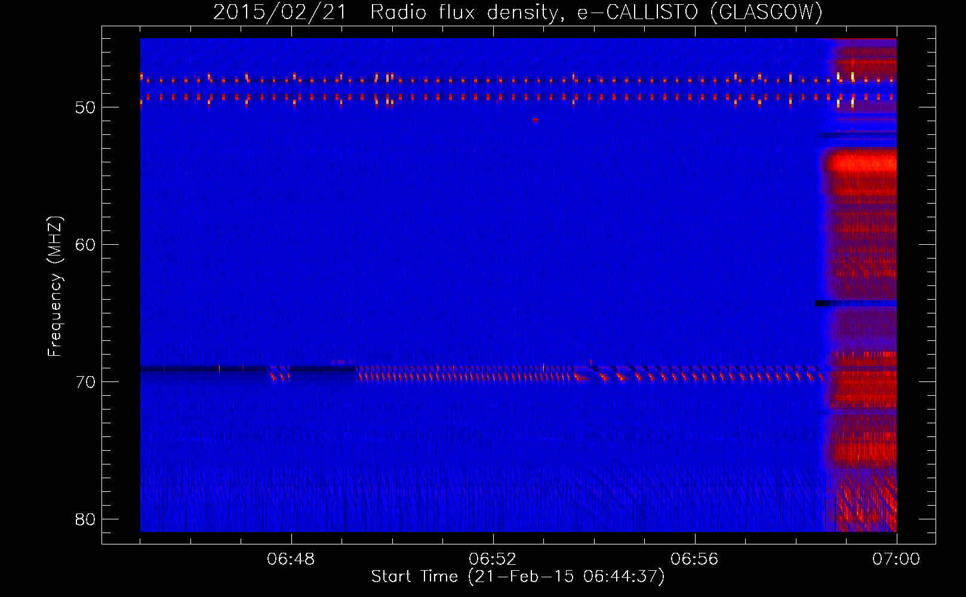The height and width of the screenshot is (597, 966).
Task: Click the 80 MHz frequency tick label
Action: pyautogui.click(x=85, y=519)
